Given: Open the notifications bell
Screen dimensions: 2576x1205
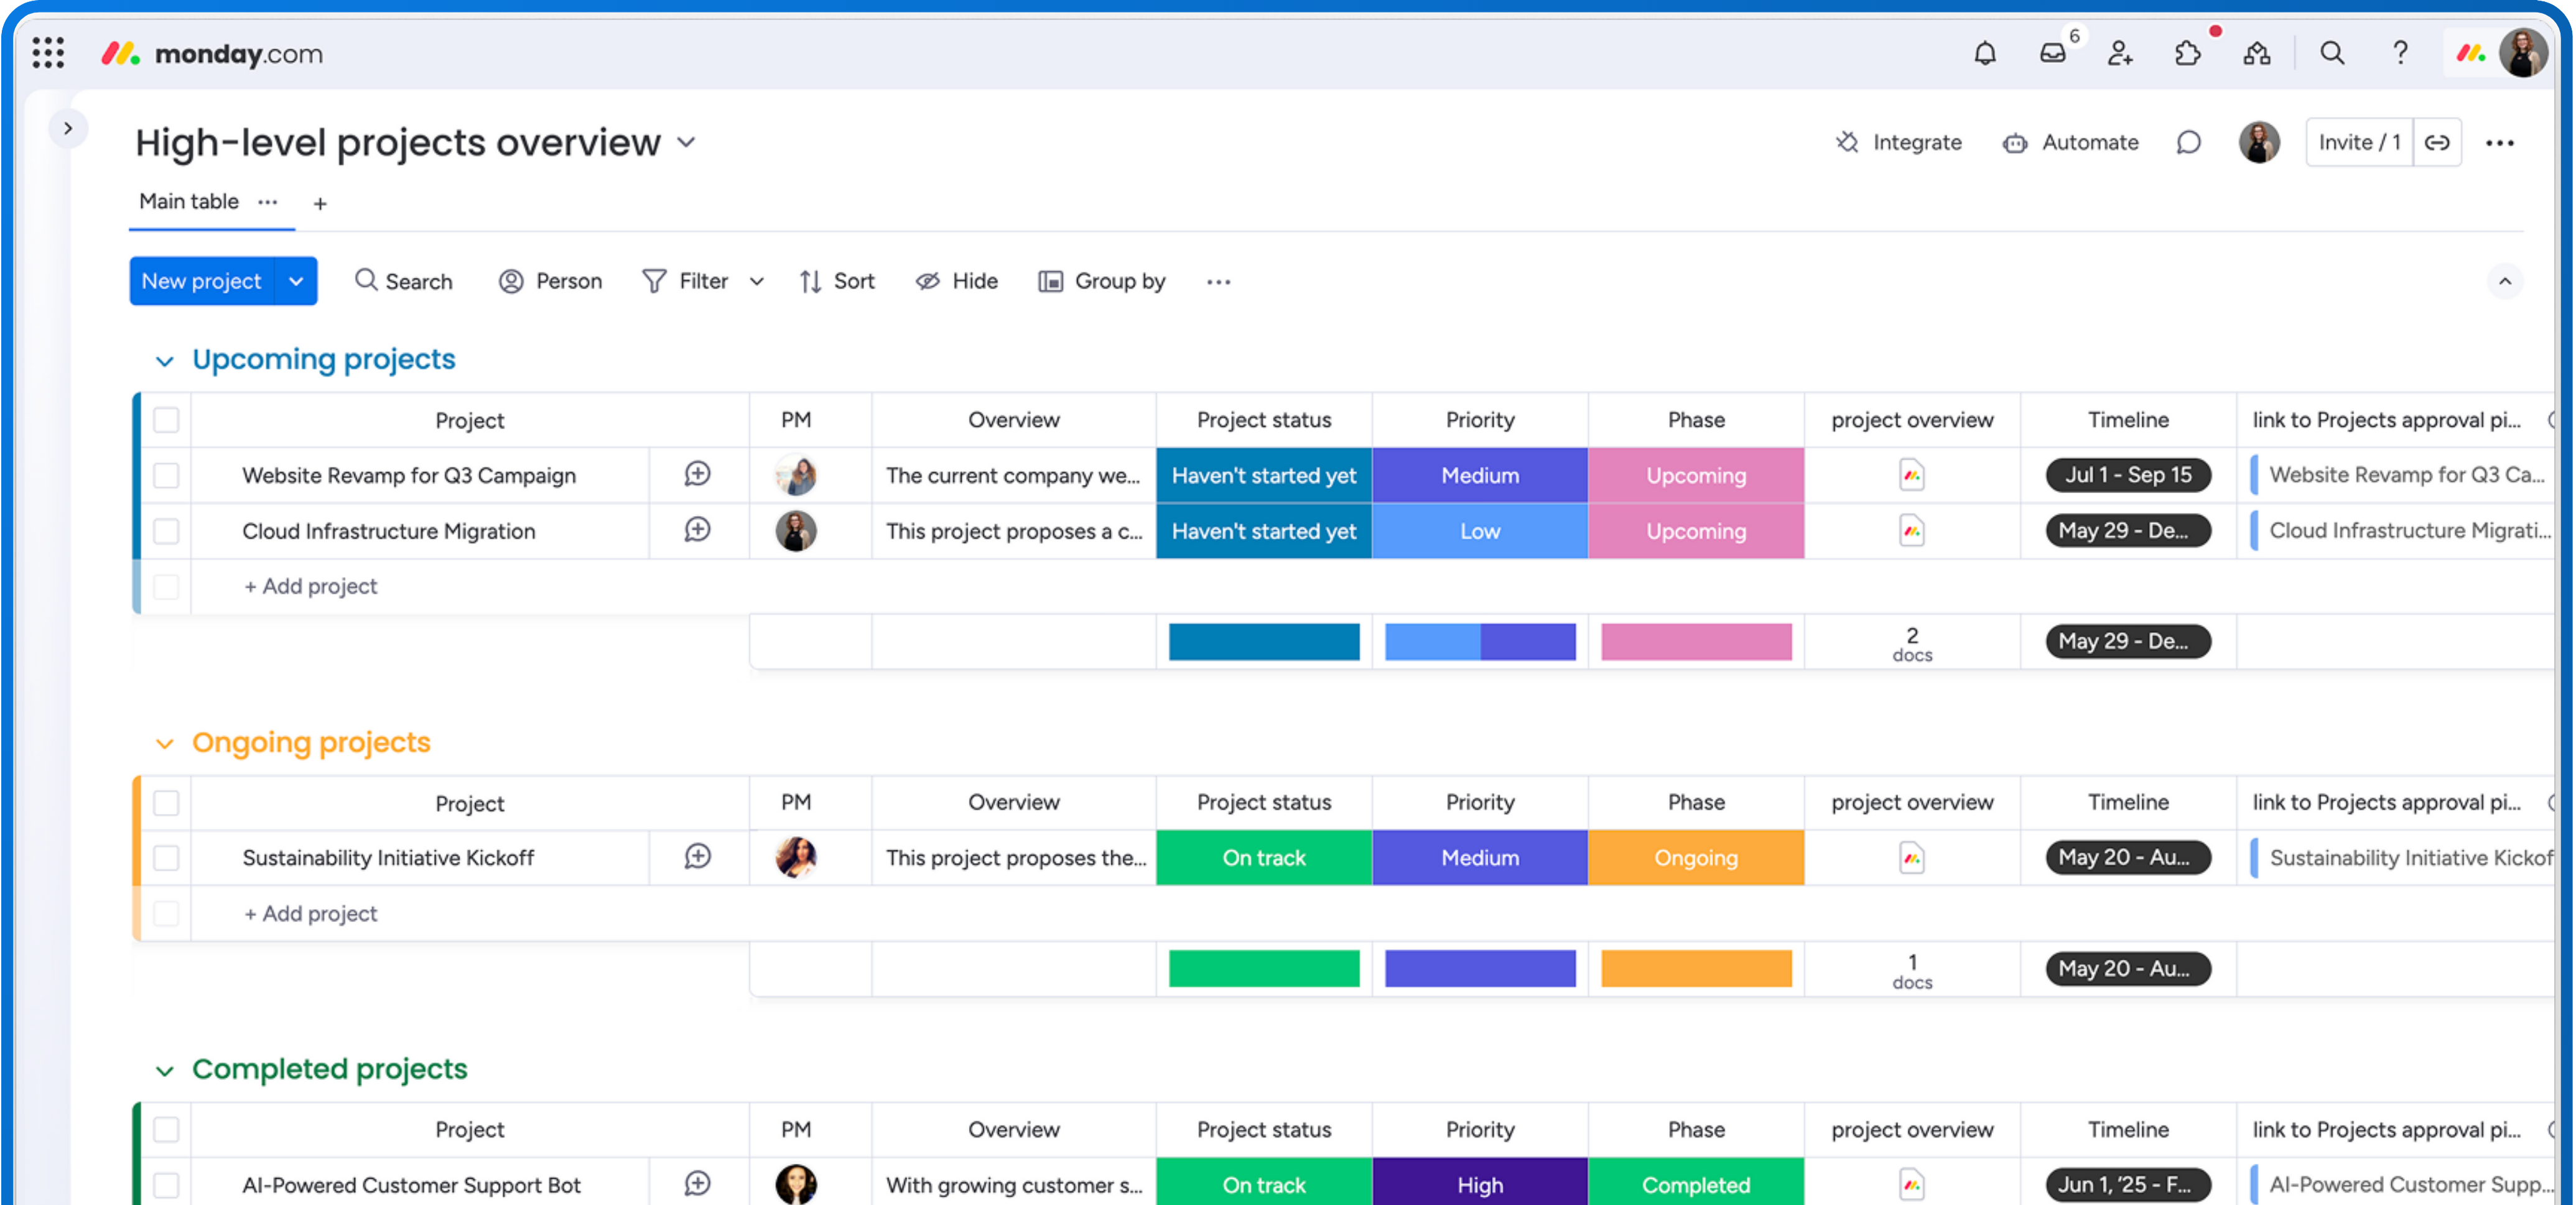Looking at the screenshot, I should click(x=1984, y=53).
